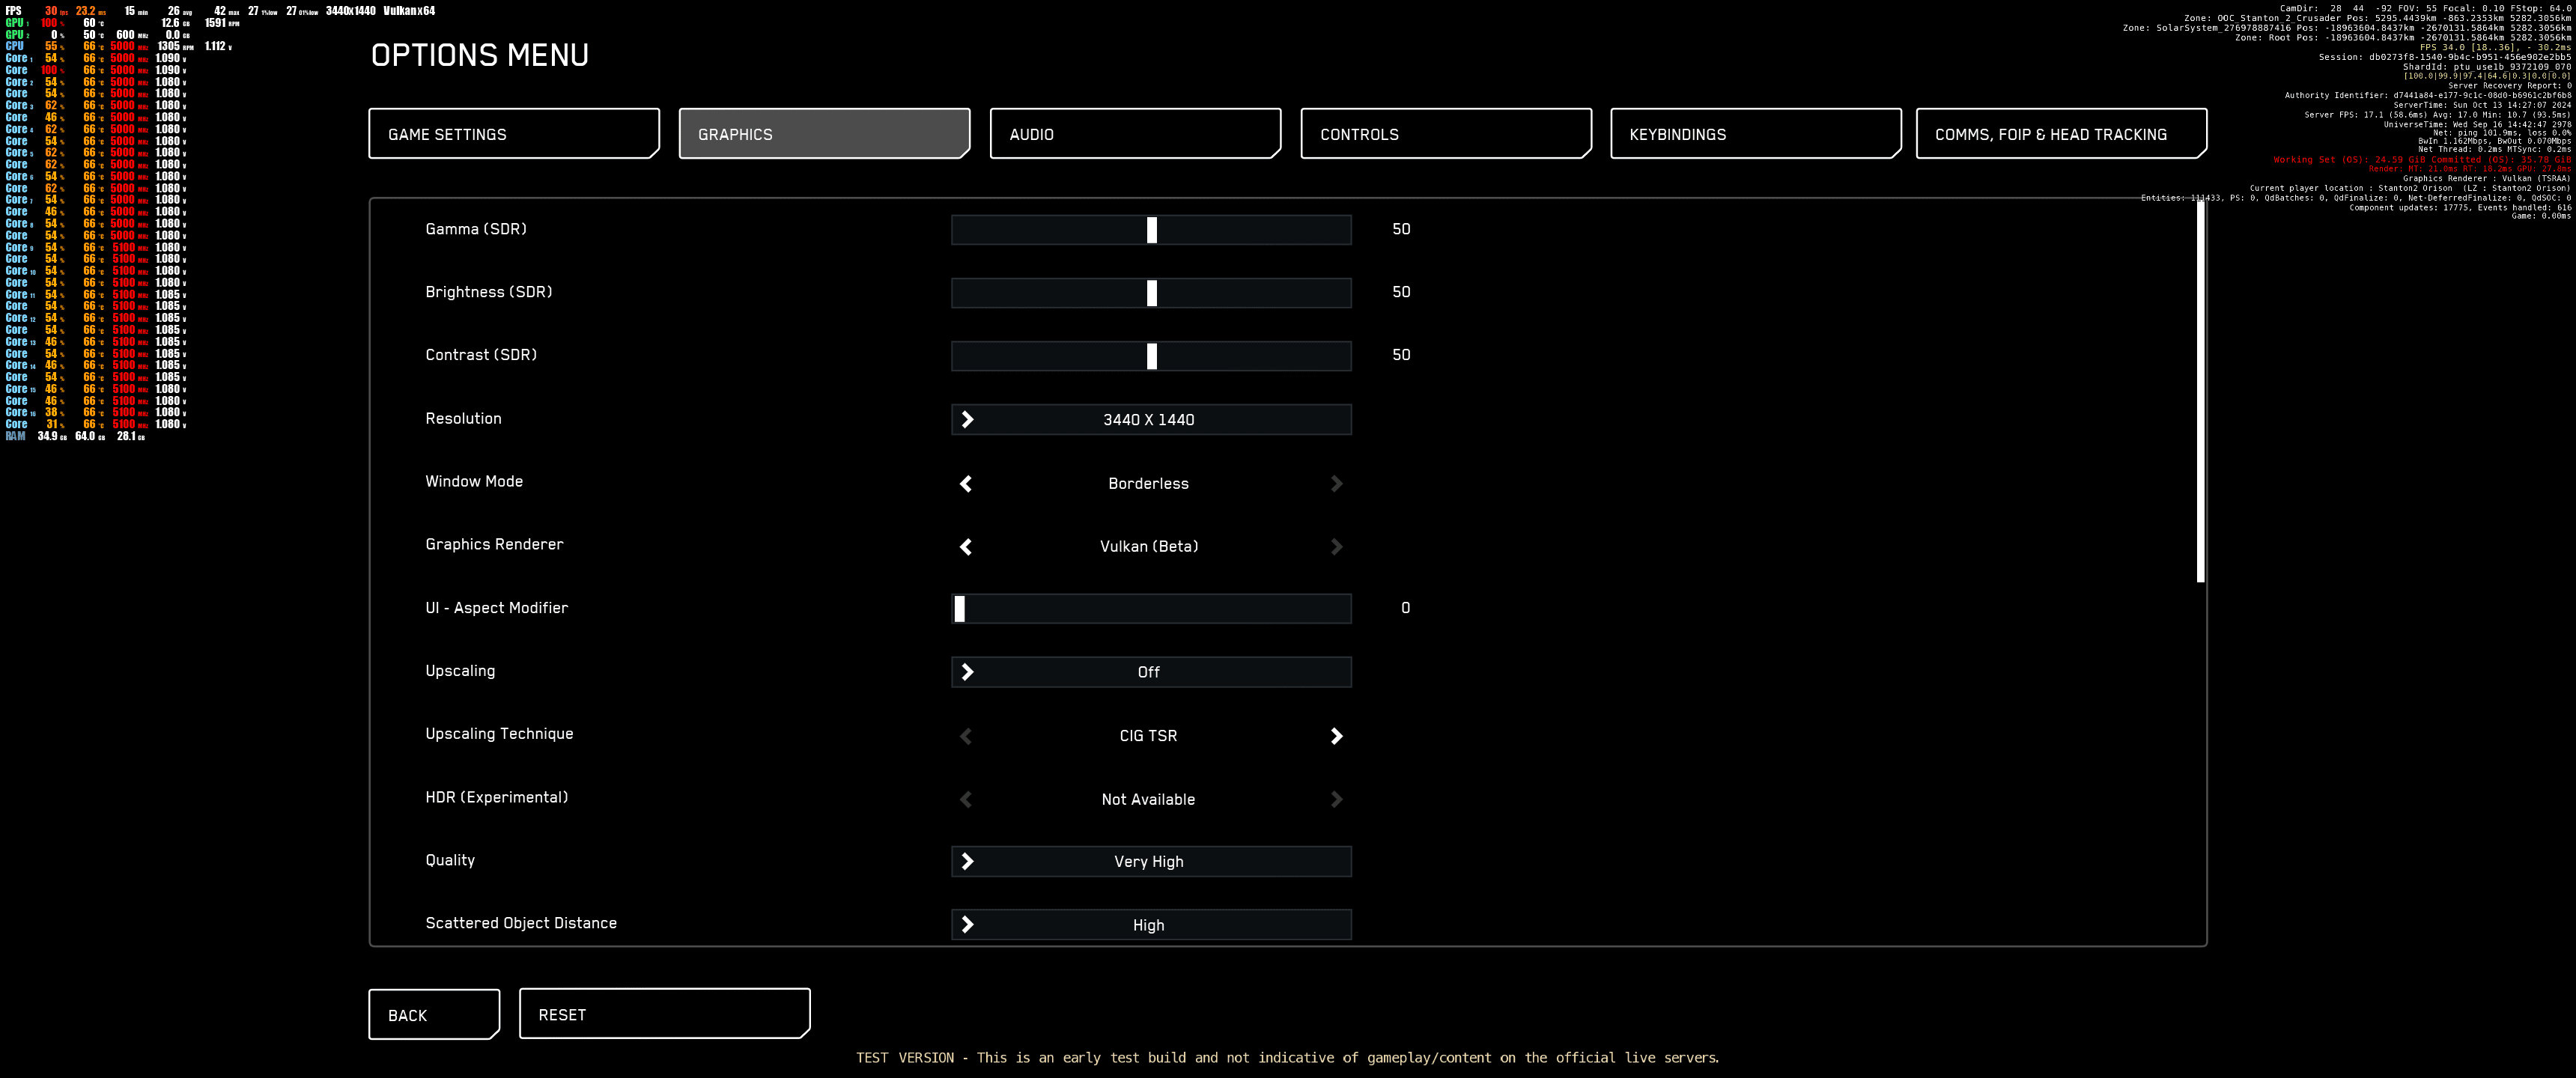Click right arrow of Upscaling Technique
Viewport: 2576px width, 1078px height.
[x=1336, y=736]
